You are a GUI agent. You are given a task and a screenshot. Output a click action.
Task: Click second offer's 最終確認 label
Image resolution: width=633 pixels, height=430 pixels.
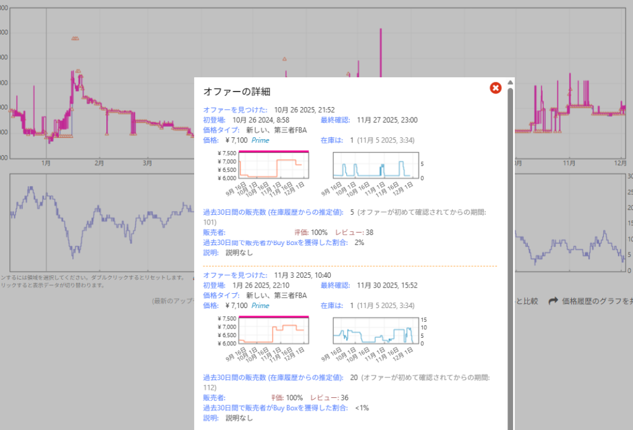point(335,285)
